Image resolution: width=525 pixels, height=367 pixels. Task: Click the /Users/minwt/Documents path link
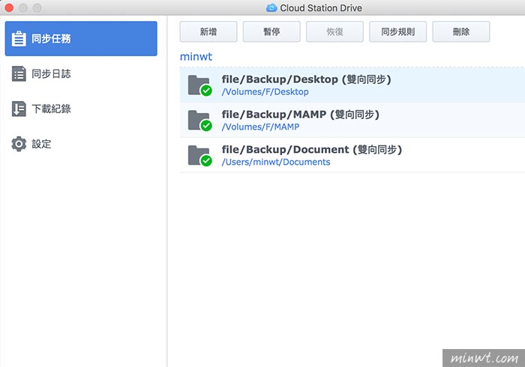tap(276, 162)
